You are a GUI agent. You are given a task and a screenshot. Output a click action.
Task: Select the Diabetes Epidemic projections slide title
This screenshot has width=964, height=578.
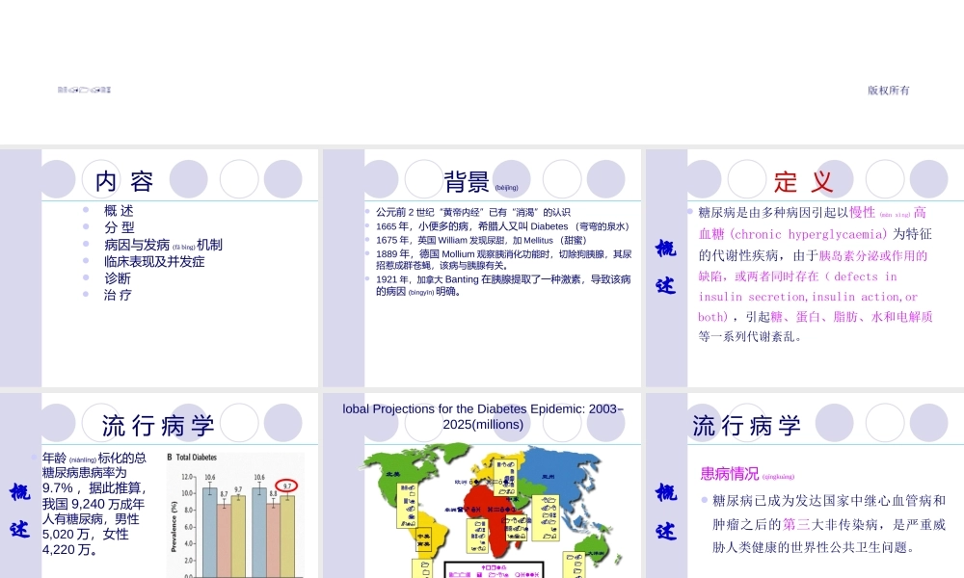pos(482,414)
